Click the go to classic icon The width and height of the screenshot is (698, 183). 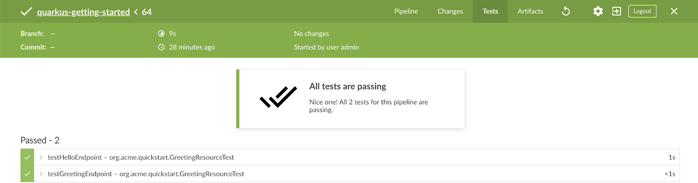click(616, 11)
